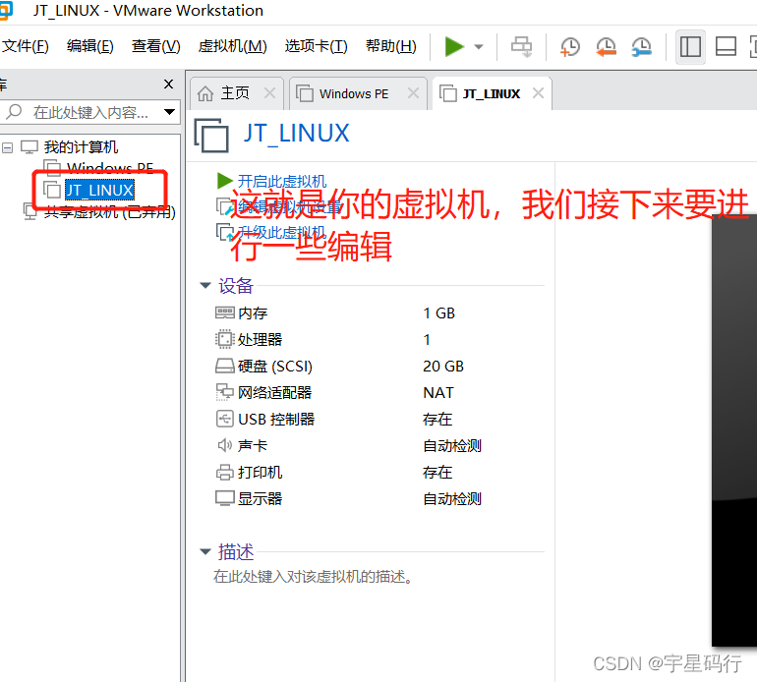Open the 编辑(E) menu
Image resolution: width=757 pixels, height=682 pixels.
tap(90, 46)
